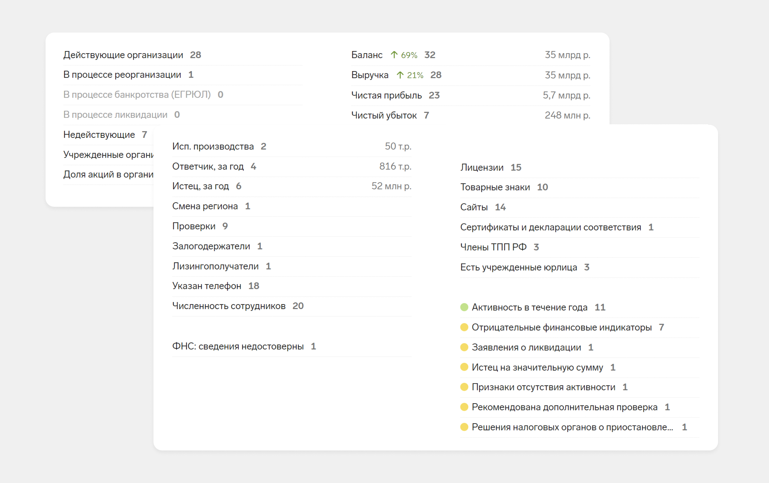Screen dimensions: 769x483
Task: Click count 28 next to Действующие организации
Action: [195, 55]
